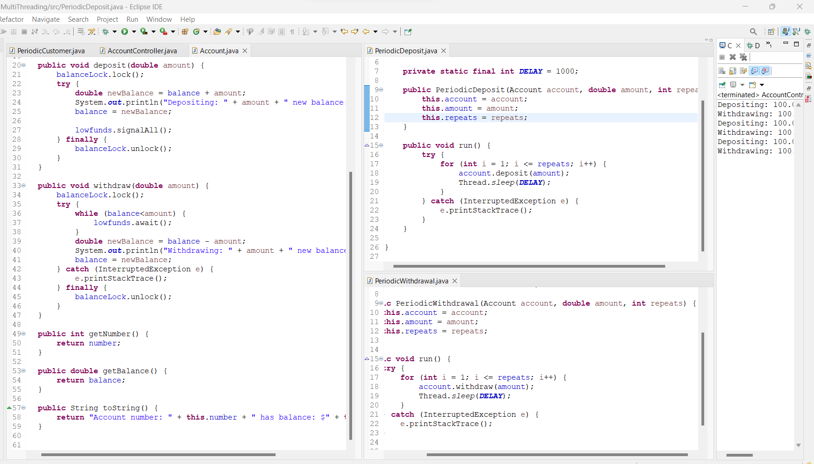Open the New Java Class dropdown arrow
The height and width of the screenshot is (464, 814).
[x=205, y=31]
